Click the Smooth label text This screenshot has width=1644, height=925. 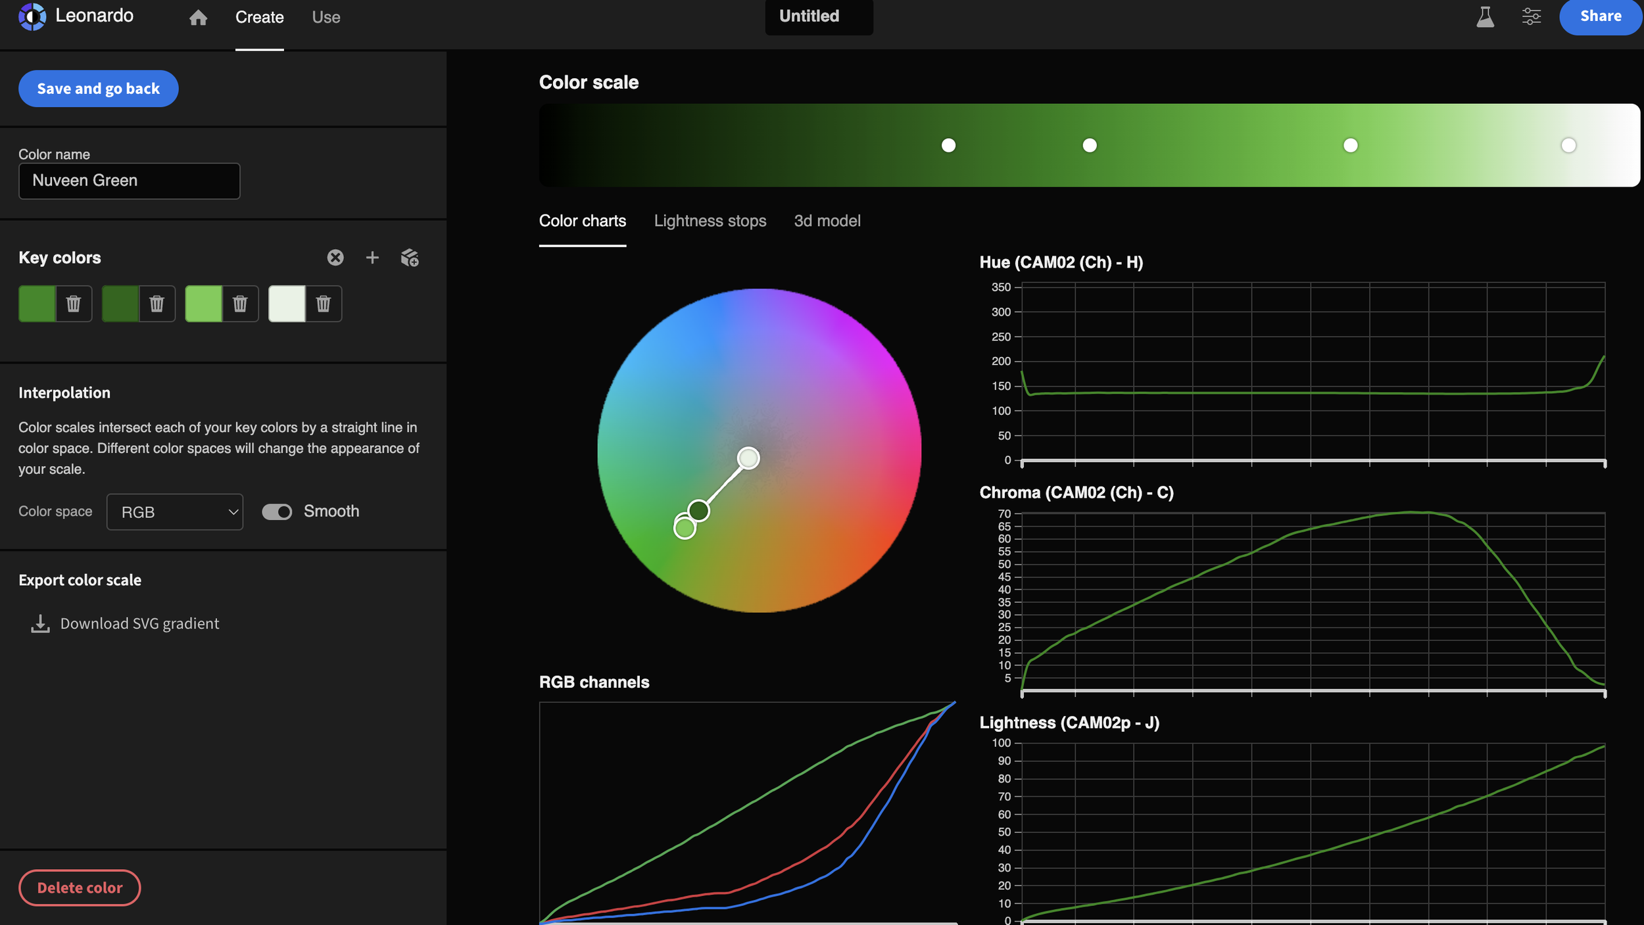331,511
